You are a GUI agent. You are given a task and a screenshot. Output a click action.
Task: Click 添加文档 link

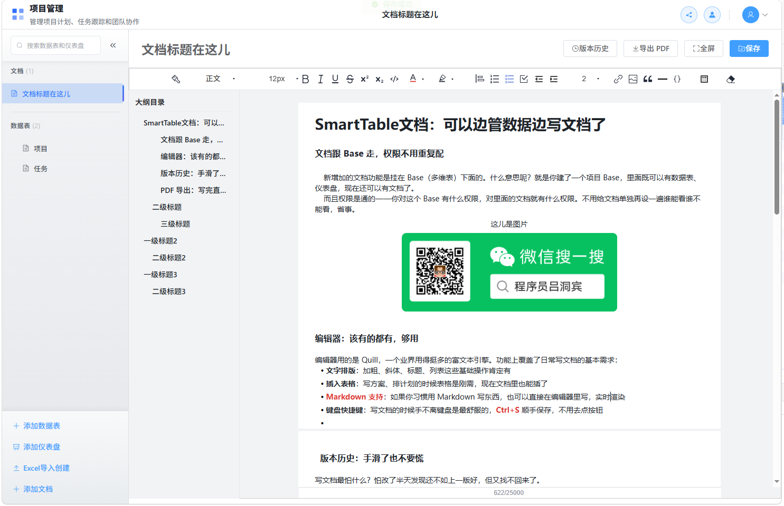[x=33, y=489]
